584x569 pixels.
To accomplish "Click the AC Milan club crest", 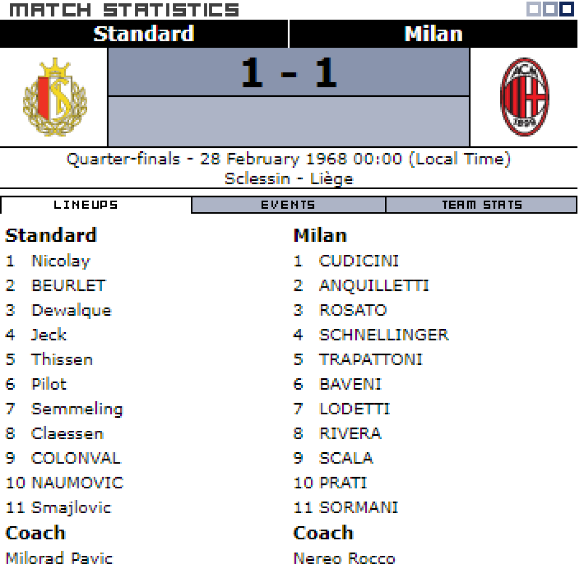I will click(x=524, y=97).
